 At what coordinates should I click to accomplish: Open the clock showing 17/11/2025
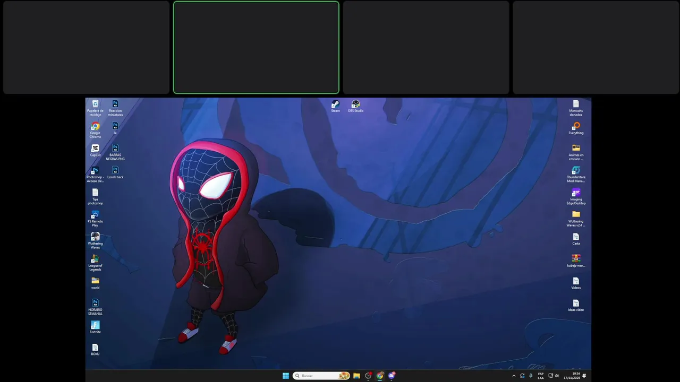click(572, 376)
